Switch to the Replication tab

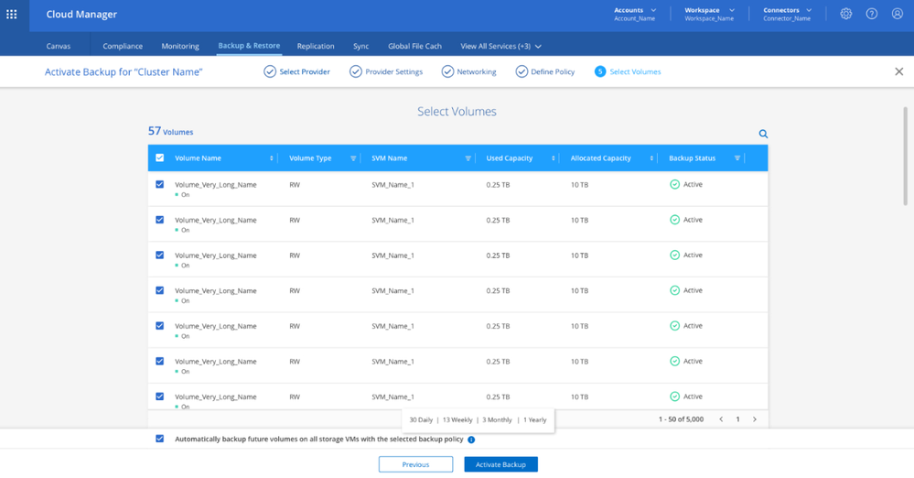pos(316,46)
